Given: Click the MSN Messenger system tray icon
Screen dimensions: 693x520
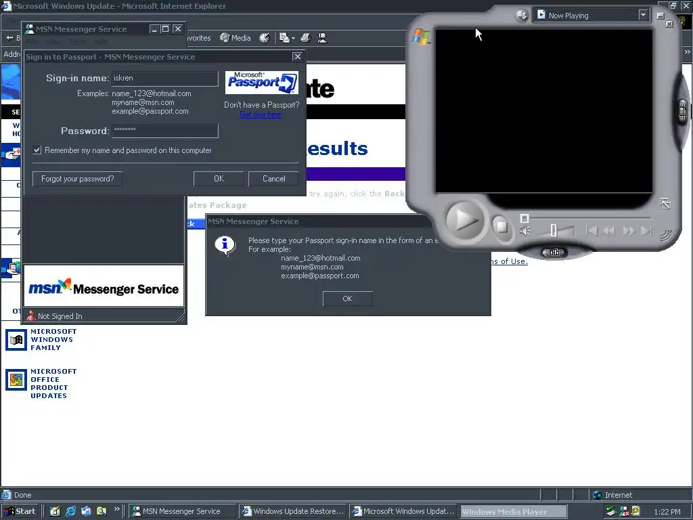Looking at the screenshot, I should pos(625,512).
